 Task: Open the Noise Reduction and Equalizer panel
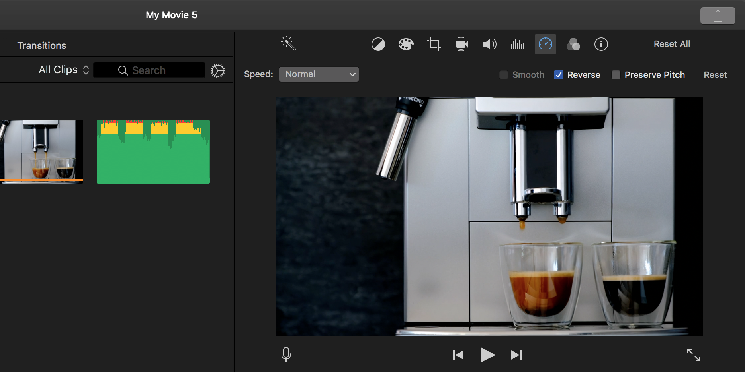[x=517, y=44]
